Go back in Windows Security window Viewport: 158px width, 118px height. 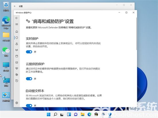[17, 18]
